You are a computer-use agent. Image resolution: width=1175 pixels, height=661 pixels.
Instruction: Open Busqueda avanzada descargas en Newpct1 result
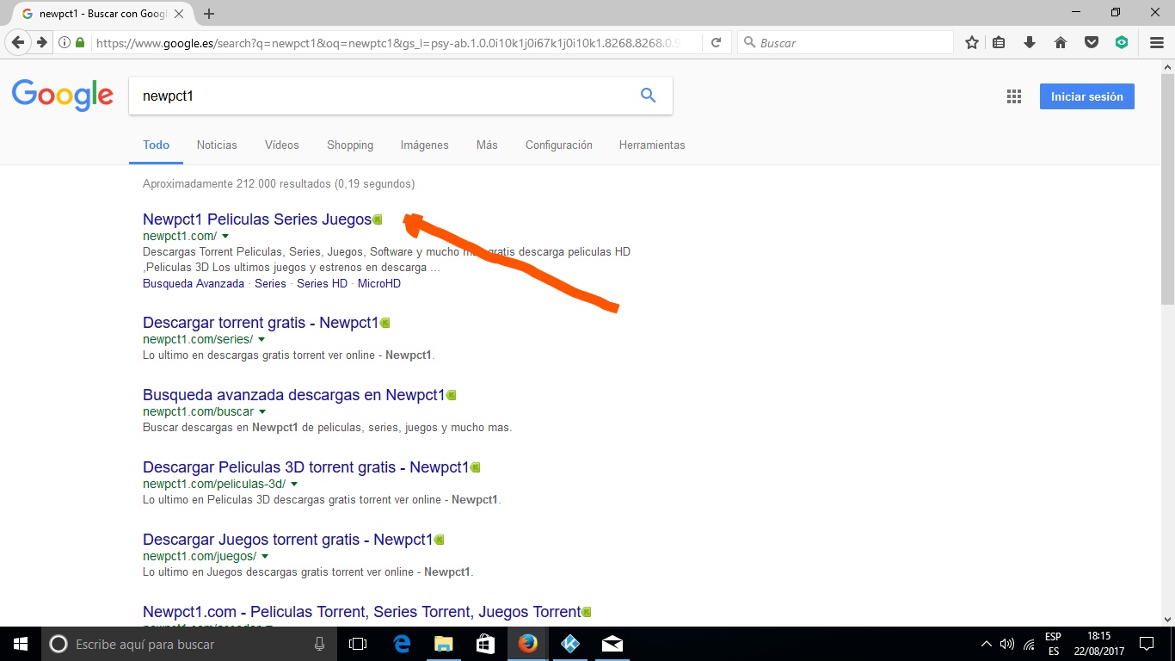tap(294, 395)
